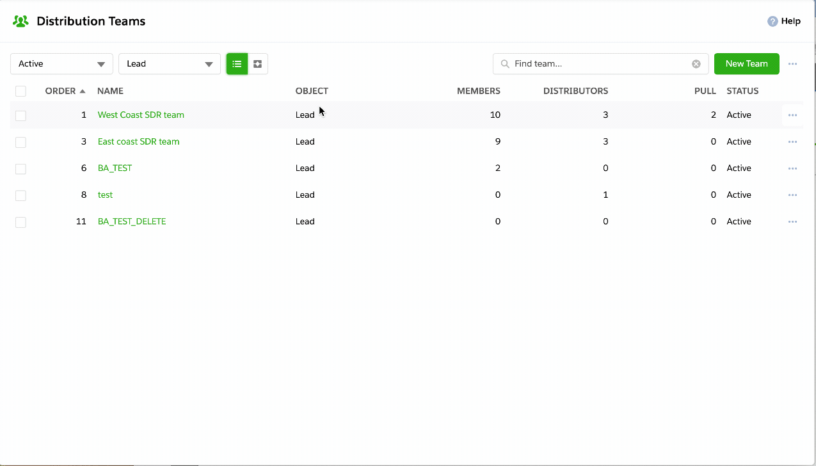Tick the select-all checkbox in header

pyautogui.click(x=20, y=91)
